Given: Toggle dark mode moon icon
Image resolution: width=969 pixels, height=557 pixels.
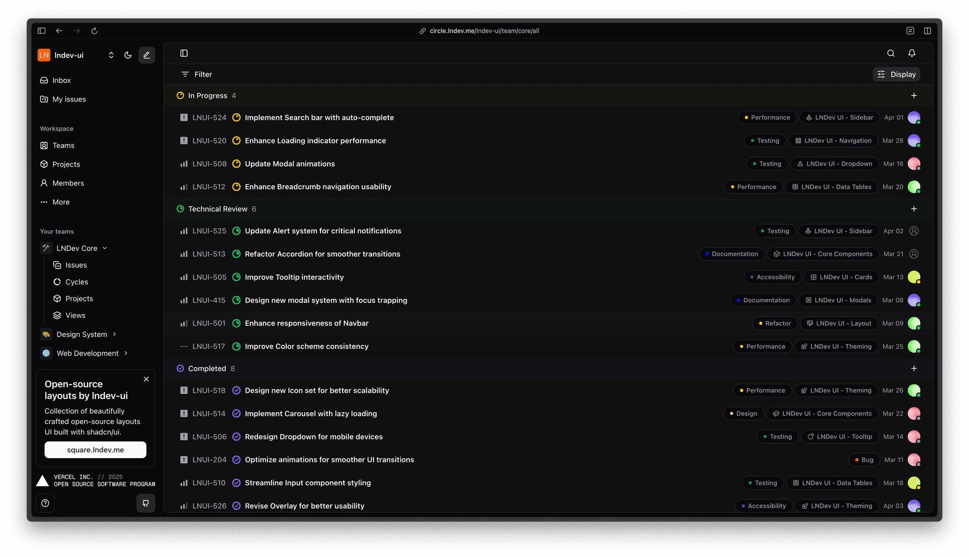Looking at the screenshot, I should (x=128, y=55).
